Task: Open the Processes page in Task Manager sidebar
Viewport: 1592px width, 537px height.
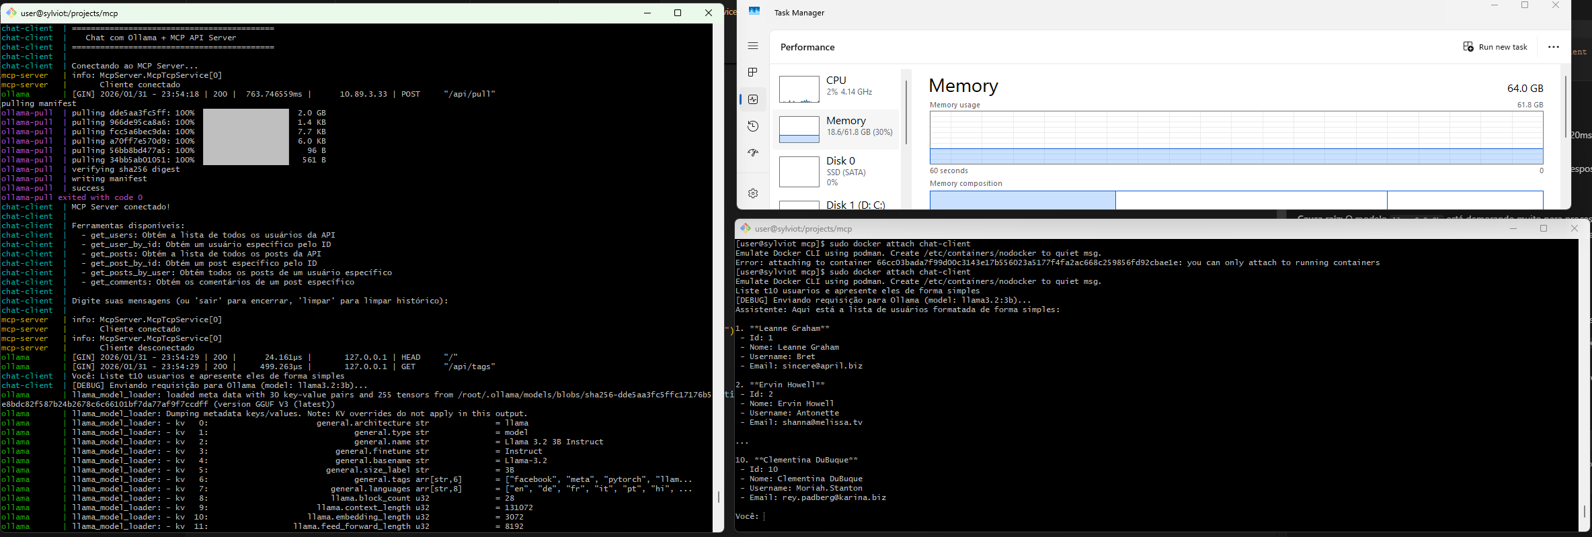Action: (x=753, y=72)
